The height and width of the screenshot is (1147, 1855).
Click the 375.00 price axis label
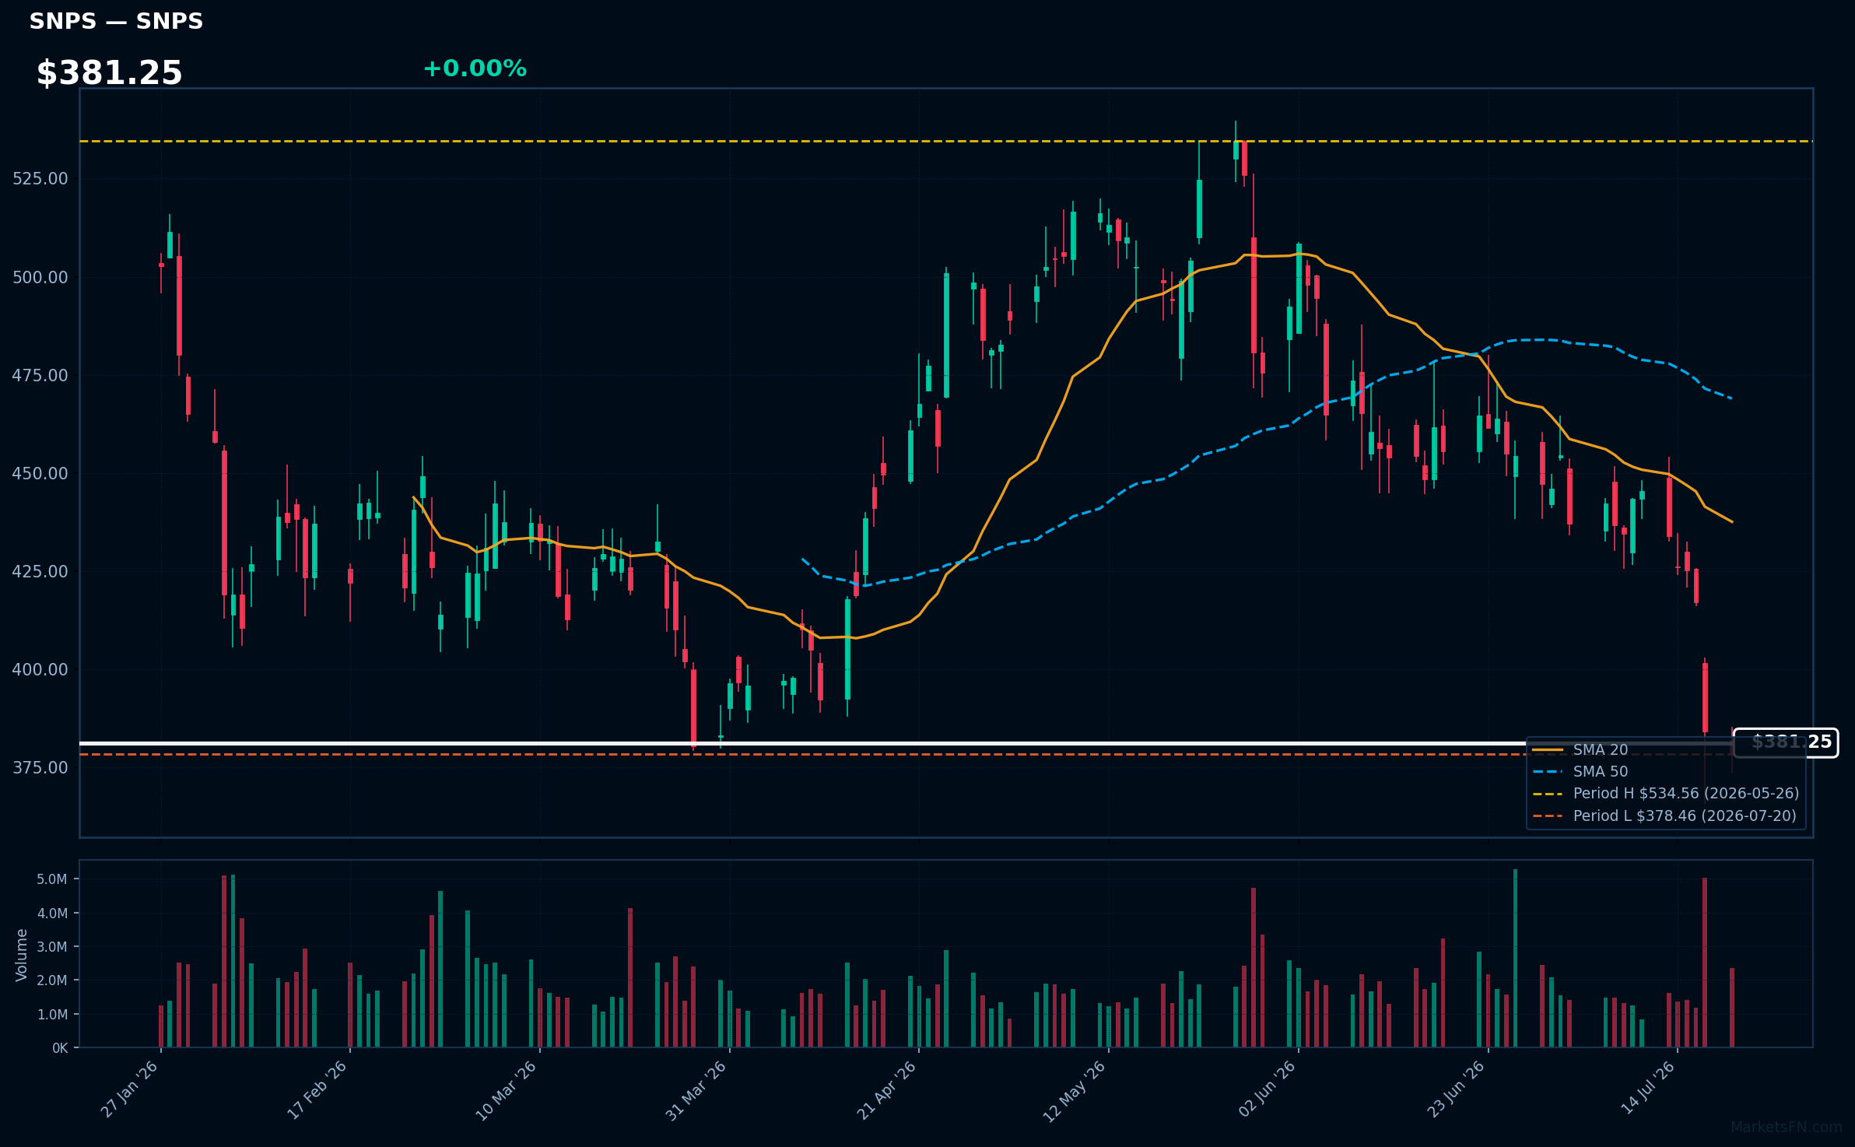click(x=40, y=768)
